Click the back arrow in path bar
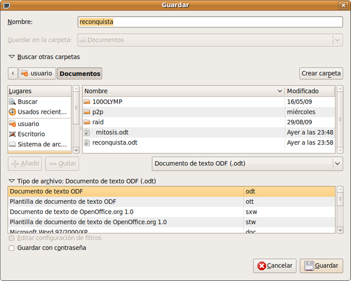This screenshot has width=351, height=281. pos(13,73)
